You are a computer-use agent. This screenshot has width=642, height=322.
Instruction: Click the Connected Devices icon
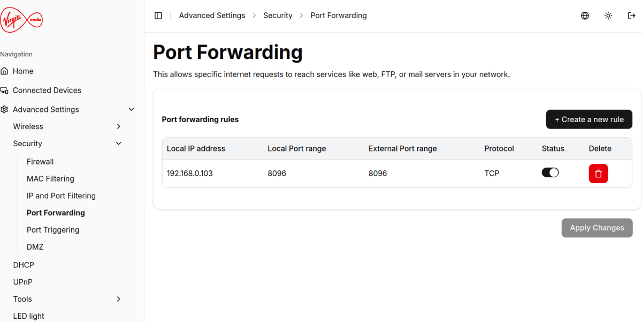(4, 90)
